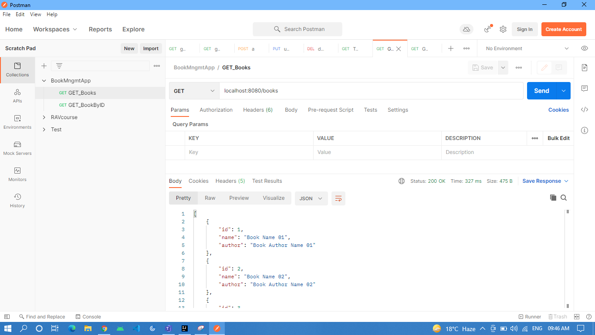Open the Save Response dropdown
Viewport: 595px width, 335px height.
coord(545,181)
